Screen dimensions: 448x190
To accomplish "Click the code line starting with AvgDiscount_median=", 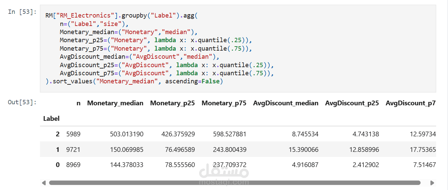I will [140, 57].
